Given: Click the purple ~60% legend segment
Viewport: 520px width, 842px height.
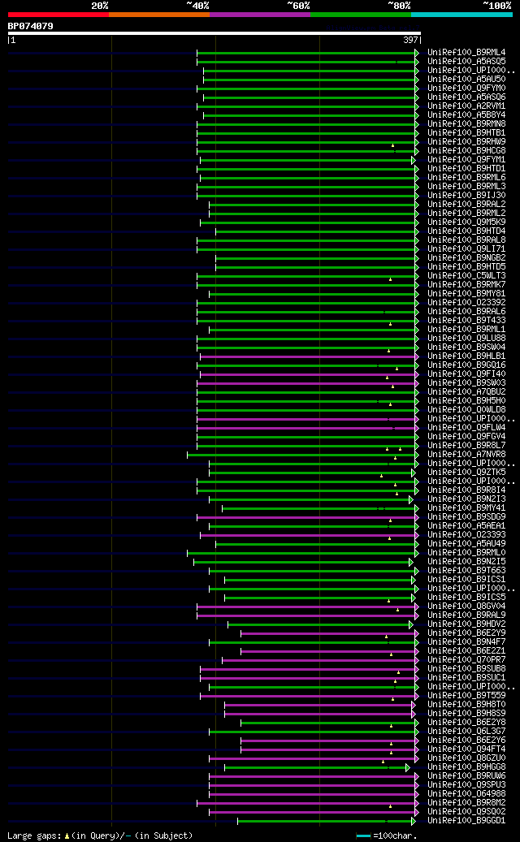Looking at the screenshot, I should (260, 15).
